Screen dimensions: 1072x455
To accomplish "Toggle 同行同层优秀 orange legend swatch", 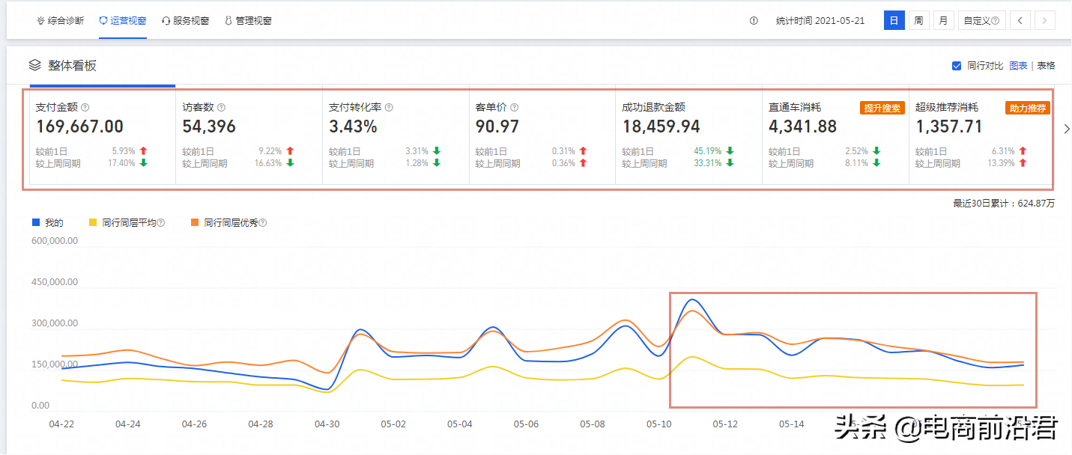I will (195, 223).
